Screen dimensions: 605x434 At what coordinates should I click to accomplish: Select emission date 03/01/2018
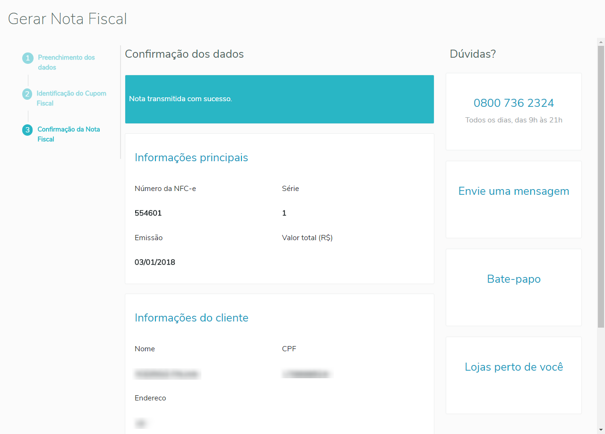click(x=155, y=262)
